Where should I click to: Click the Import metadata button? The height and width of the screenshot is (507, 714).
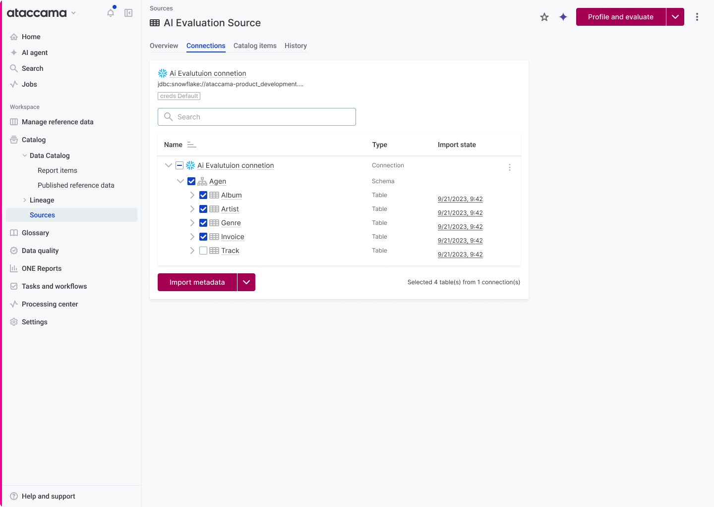pos(197,282)
